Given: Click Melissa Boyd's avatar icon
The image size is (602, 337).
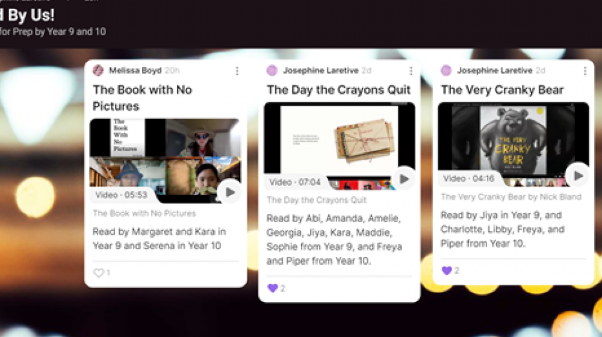Looking at the screenshot, I should click(98, 70).
